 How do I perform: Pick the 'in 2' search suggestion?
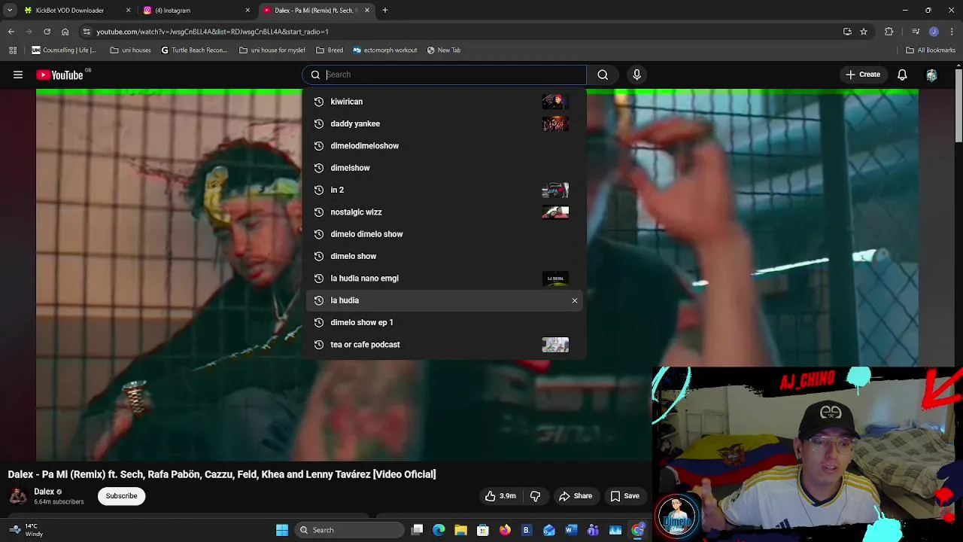445,190
